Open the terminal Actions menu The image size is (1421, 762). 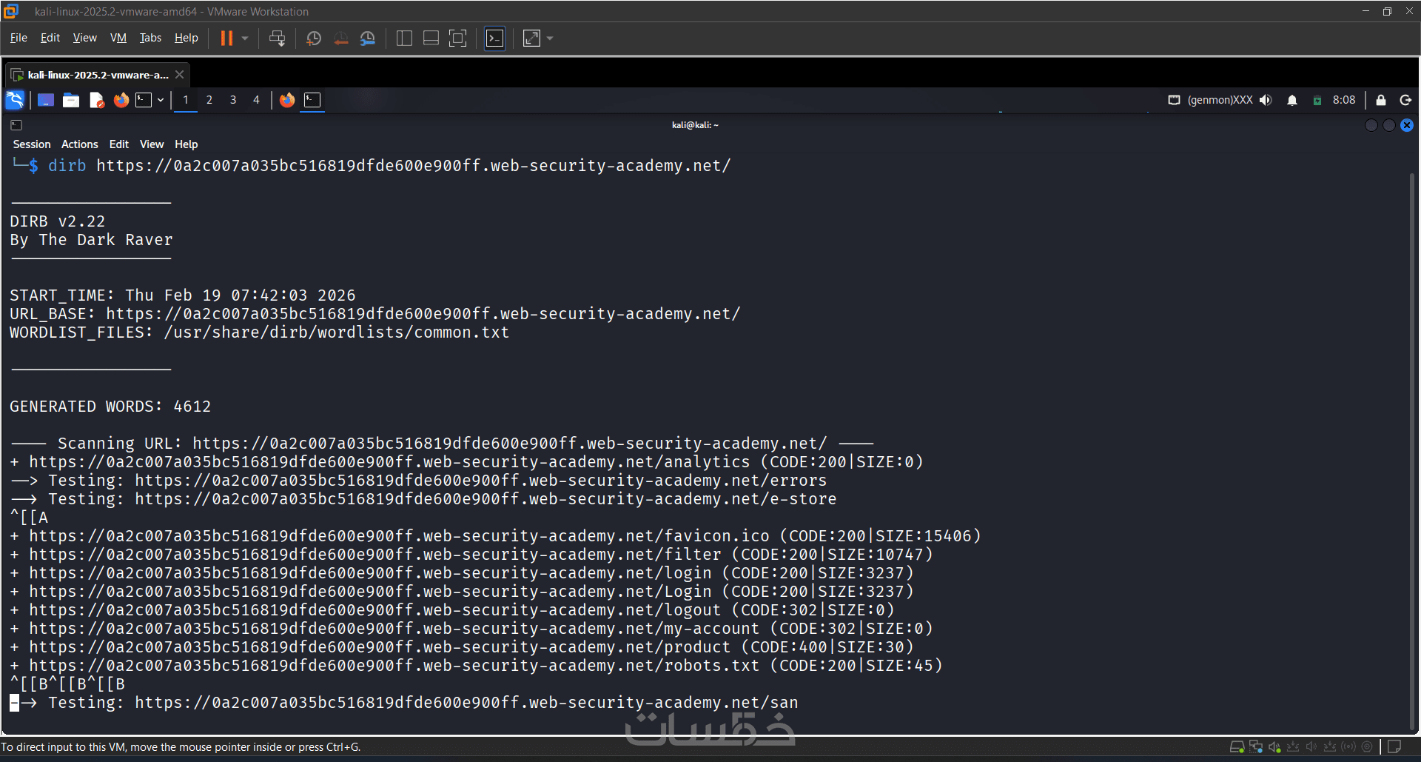(x=80, y=144)
